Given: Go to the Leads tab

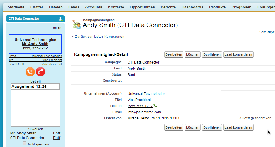Looking at the screenshot, I should (x=74, y=7).
